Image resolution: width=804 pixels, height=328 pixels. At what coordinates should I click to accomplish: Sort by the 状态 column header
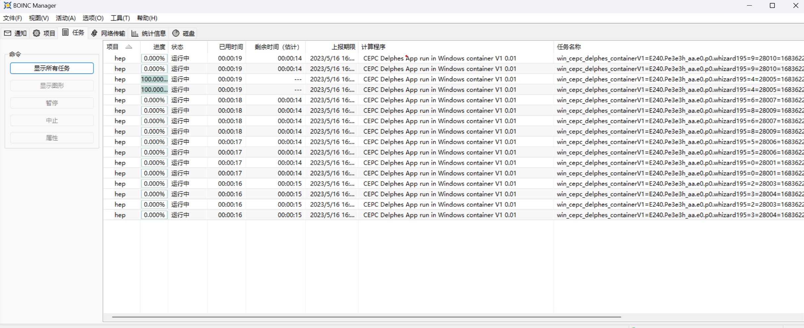click(188, 47)
